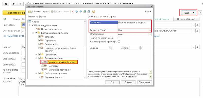Open recipient bank field's open-form icon

[197, 31]
